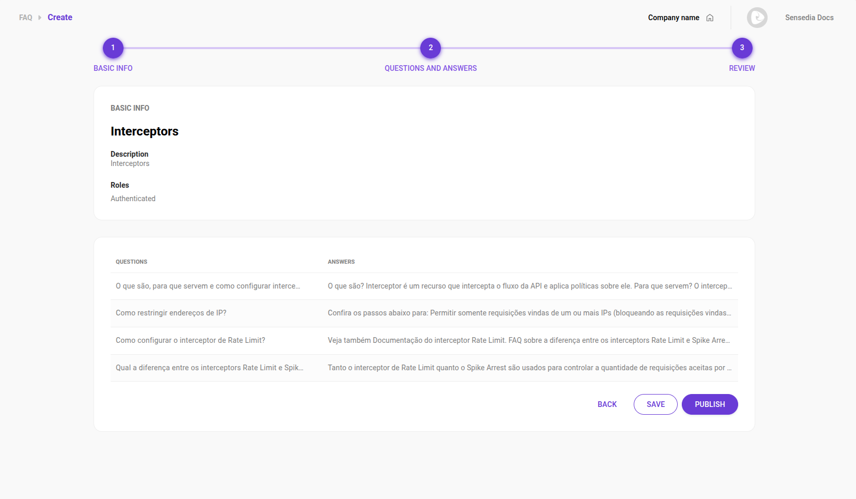This screenshot has height=499, width=856.
Task: Click the BACK button
Action: pos(607,404)
